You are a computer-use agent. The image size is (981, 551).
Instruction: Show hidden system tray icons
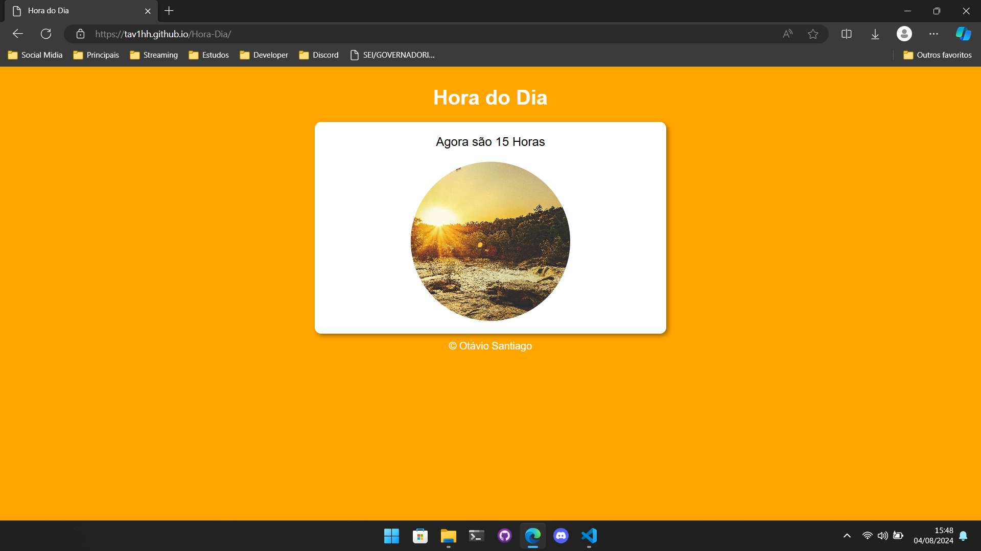click(x=847, y=536)
